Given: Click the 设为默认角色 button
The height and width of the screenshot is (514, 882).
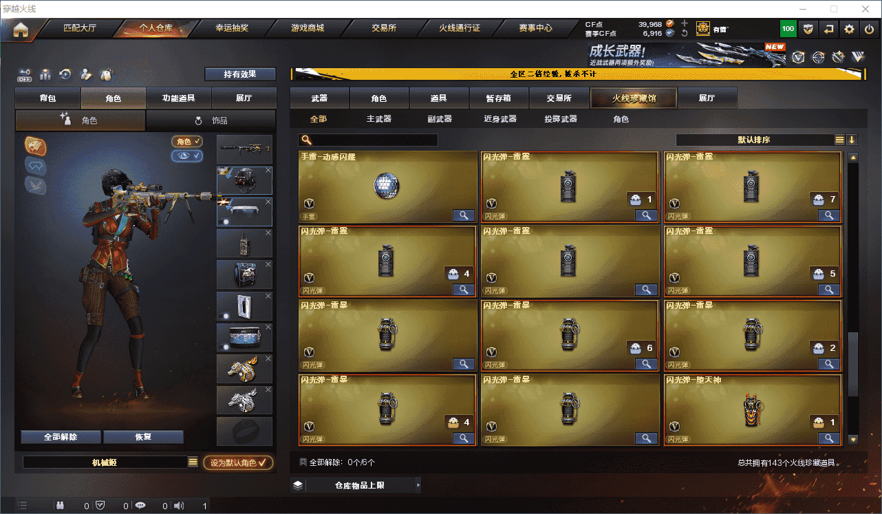Looking at the screenshot, I should 238,463.
